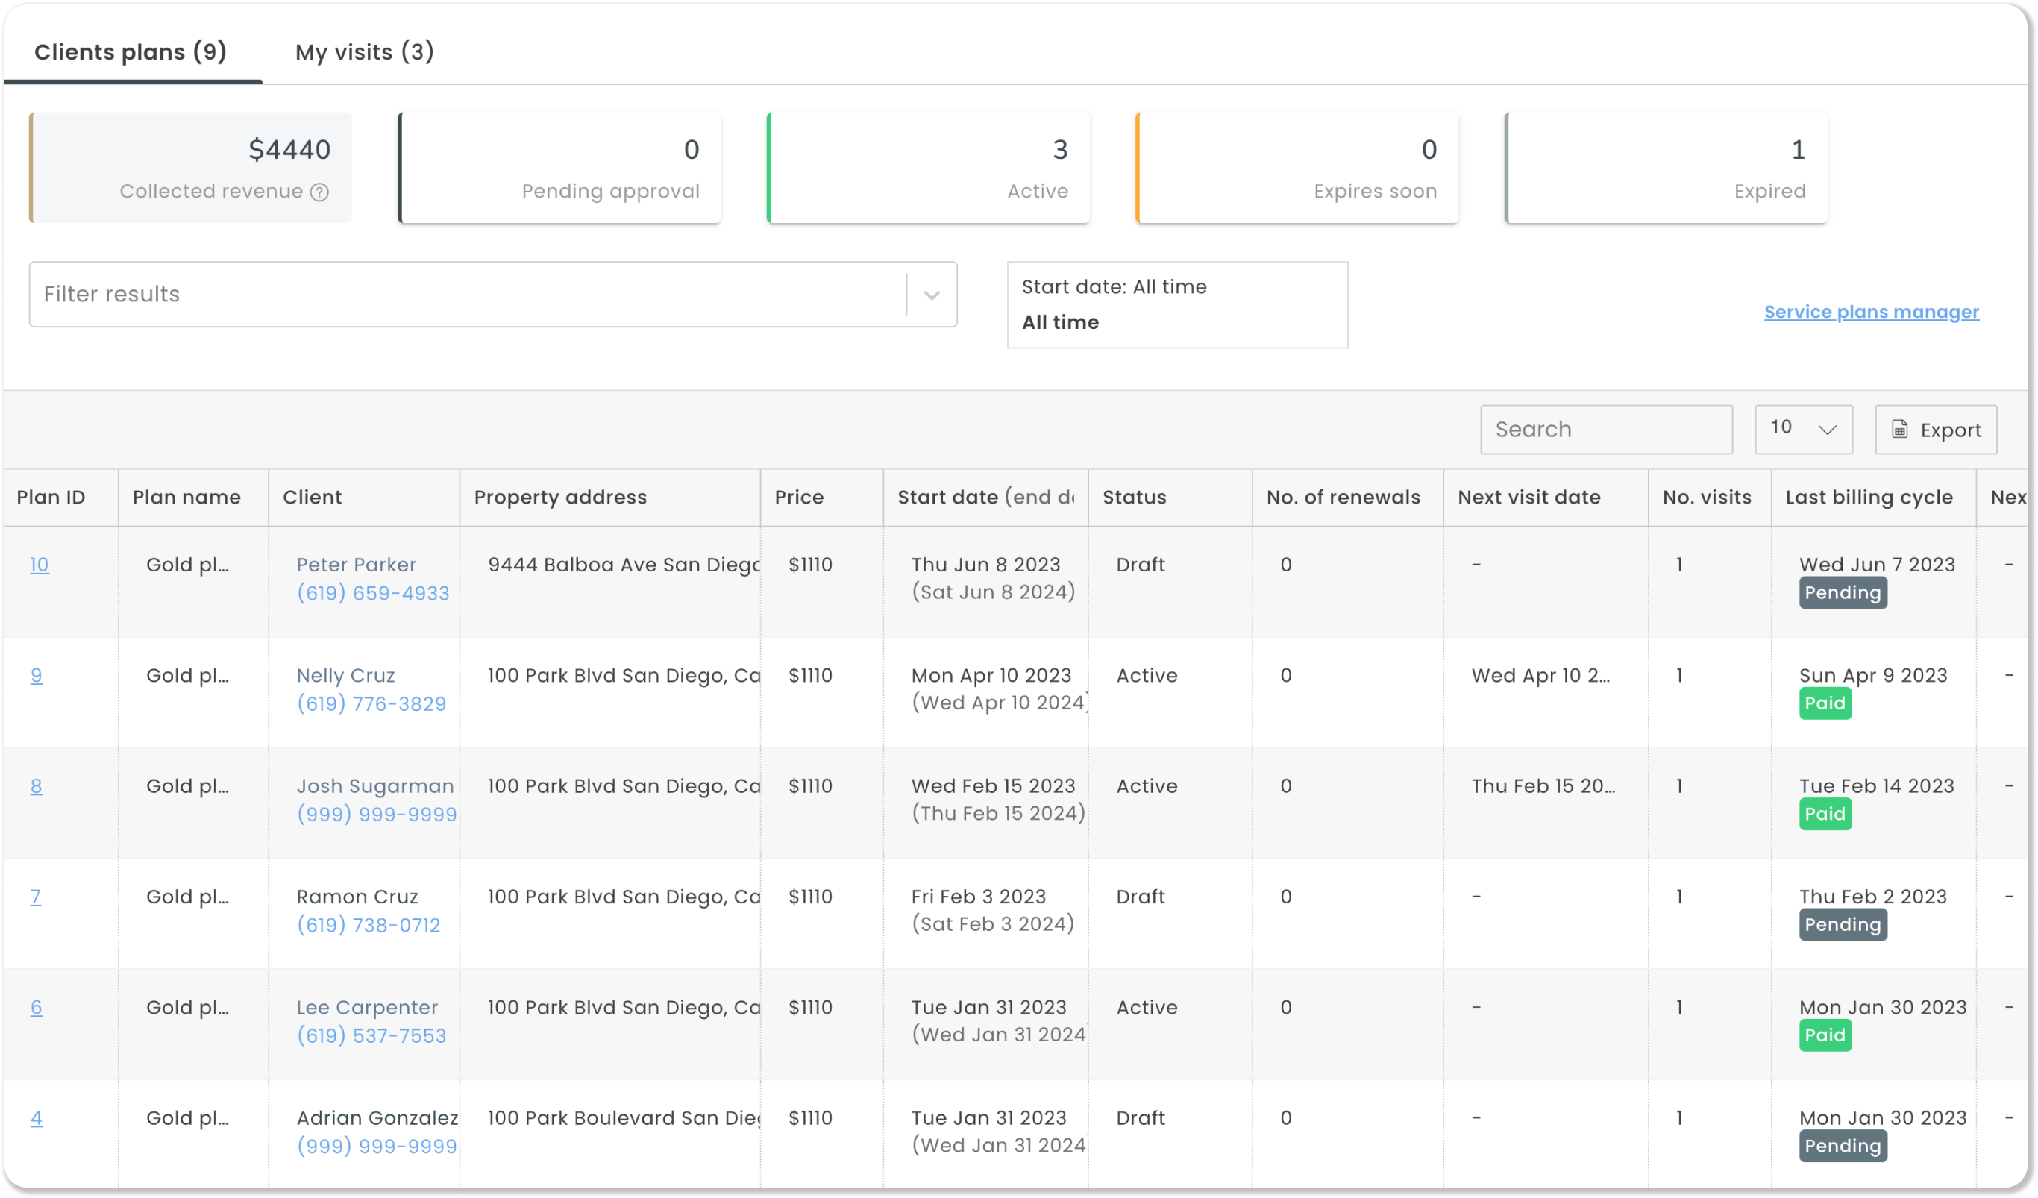
Task: Open plan ID 6 link
Action: pyautogui.click(x=37, y=1007)
